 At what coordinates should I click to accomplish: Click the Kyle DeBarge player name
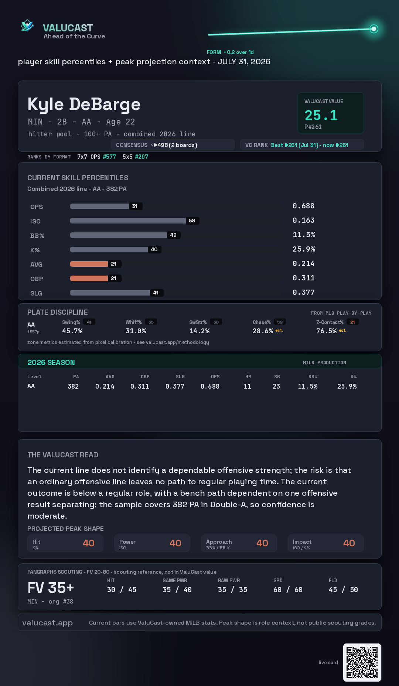(x=84, y=105)
